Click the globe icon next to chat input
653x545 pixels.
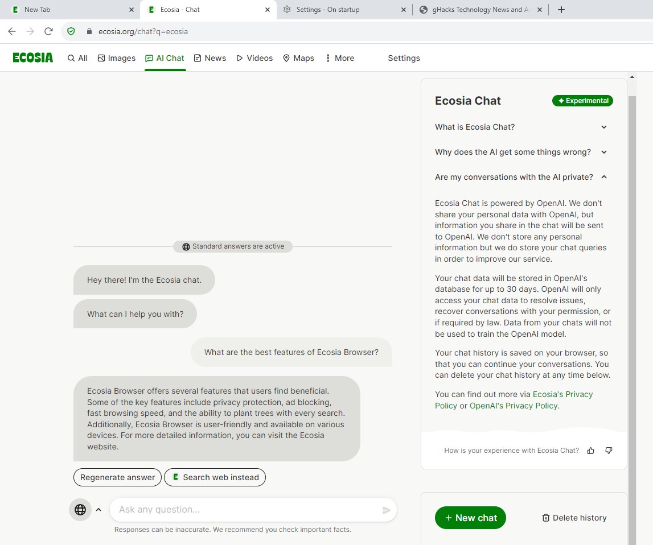80,510
